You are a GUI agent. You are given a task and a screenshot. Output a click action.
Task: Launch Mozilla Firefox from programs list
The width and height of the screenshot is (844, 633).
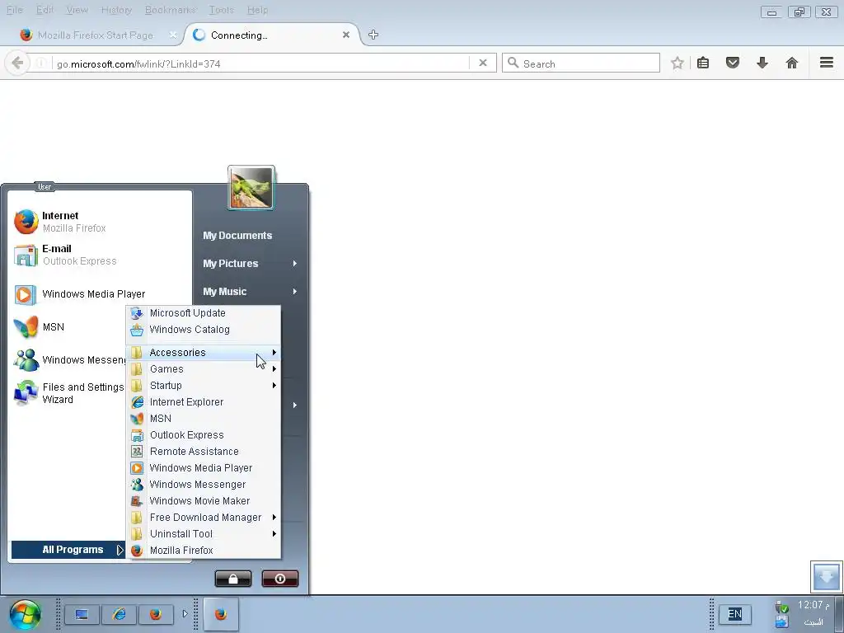(x=204, y=550)
